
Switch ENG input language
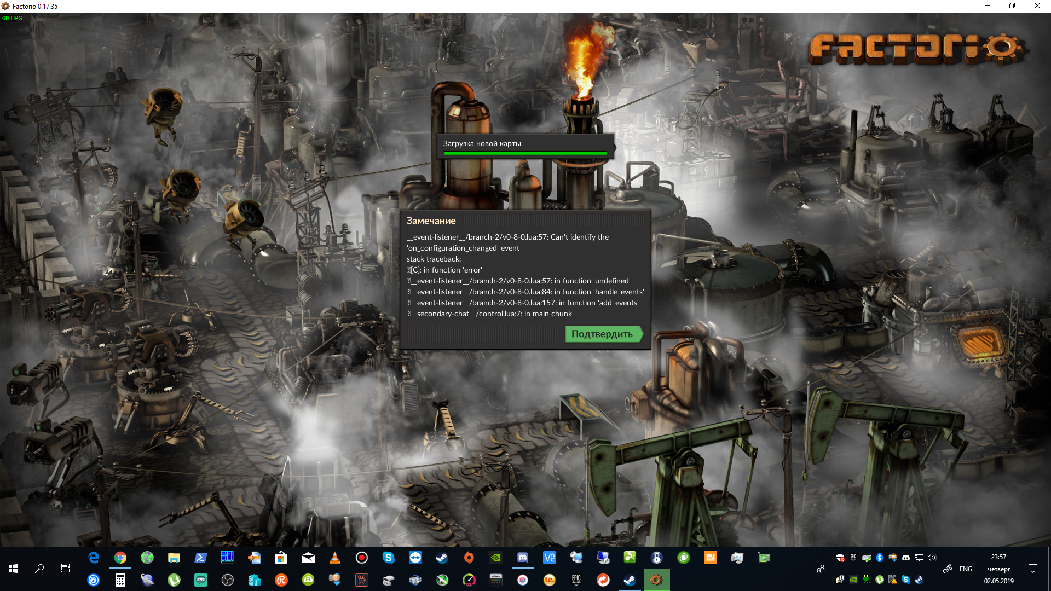tap(966, 569)
